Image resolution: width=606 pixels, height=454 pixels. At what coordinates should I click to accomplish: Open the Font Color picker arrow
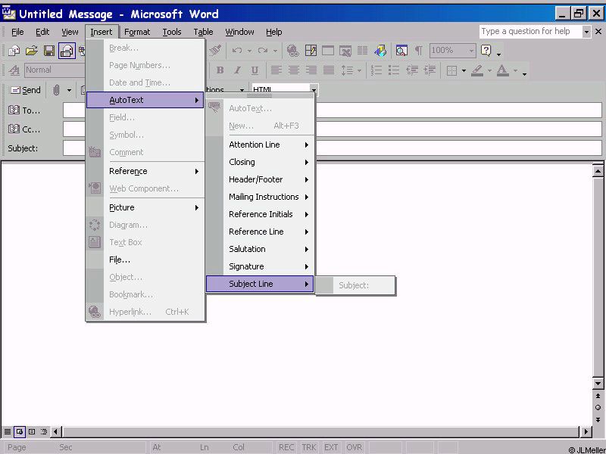coord(514,70)
